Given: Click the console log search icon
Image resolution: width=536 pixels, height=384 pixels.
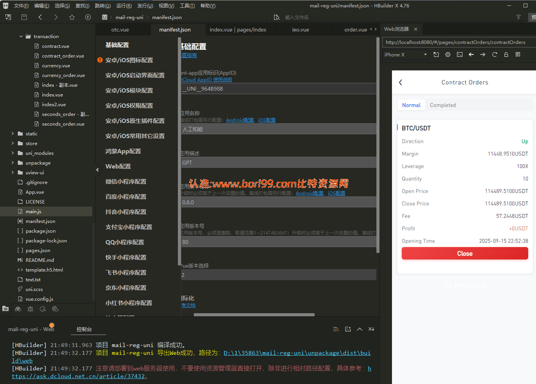Looking at the screenshot, I should (336, 329).
